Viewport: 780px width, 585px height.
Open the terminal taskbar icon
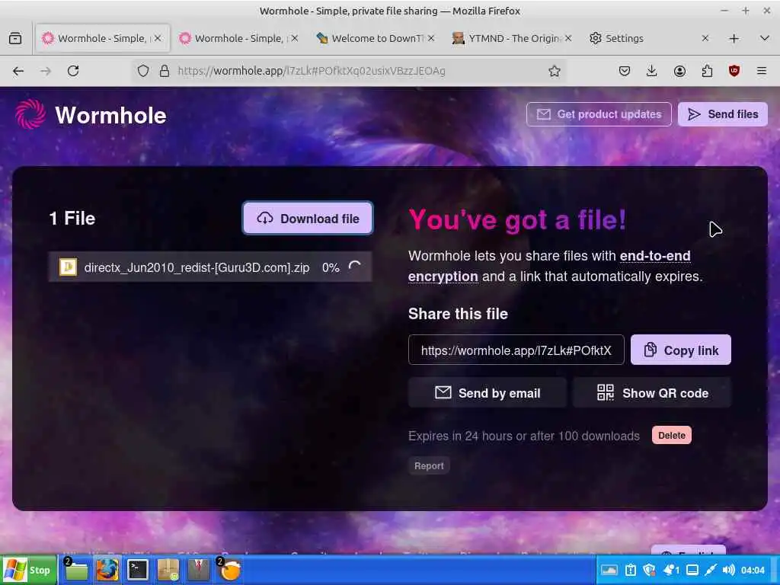point(137,570)
